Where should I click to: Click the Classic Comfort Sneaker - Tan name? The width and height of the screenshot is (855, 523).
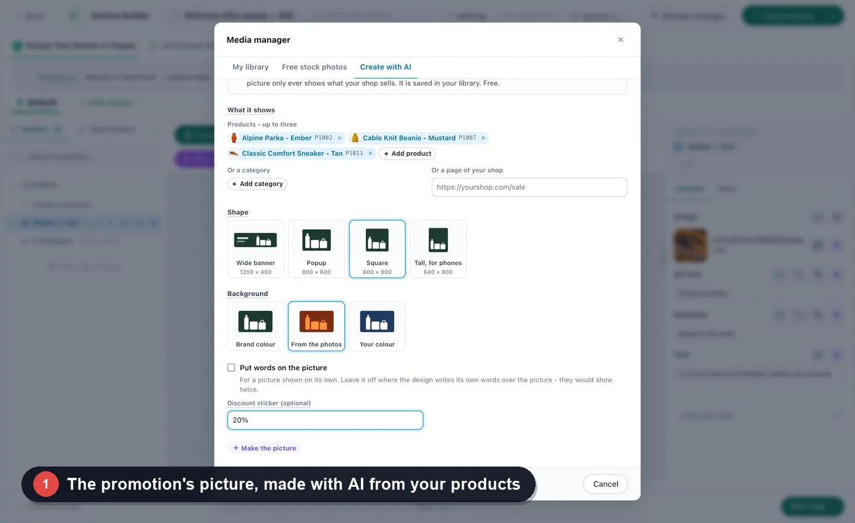292,153
